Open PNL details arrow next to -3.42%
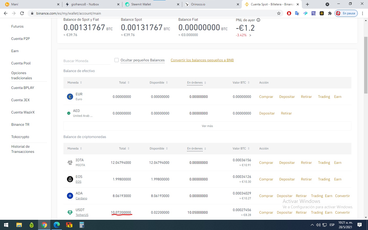Viewport: 368px width, 230px height. pos(250,35)
